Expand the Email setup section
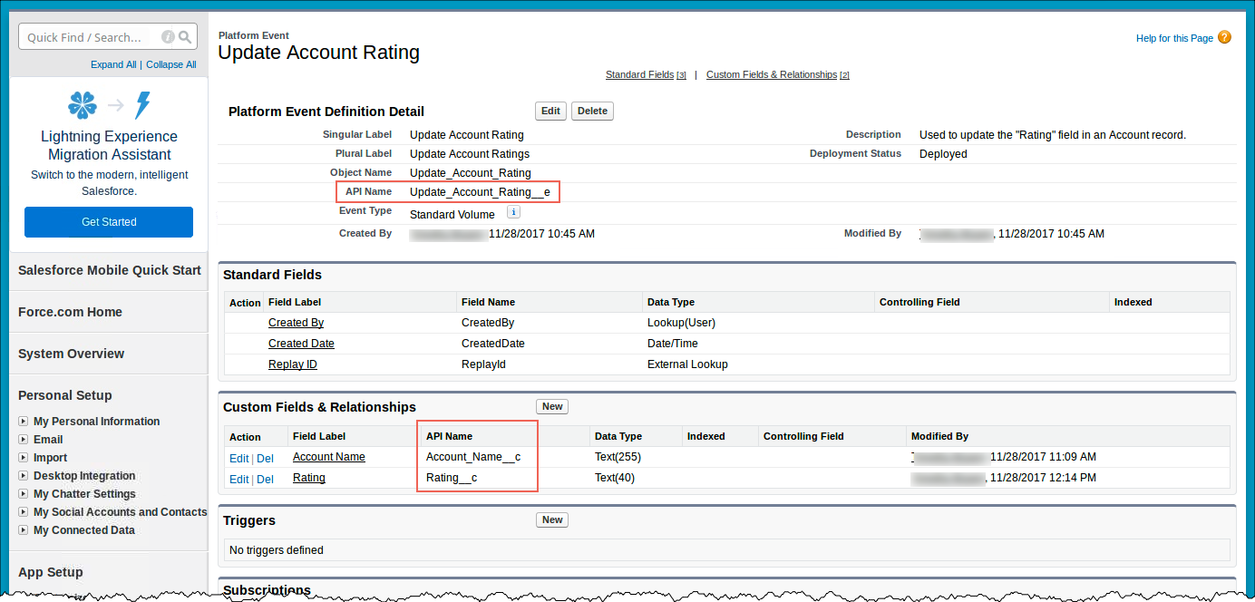The image size is (1255, 602). pyautogui.click(x=24, y=440)
